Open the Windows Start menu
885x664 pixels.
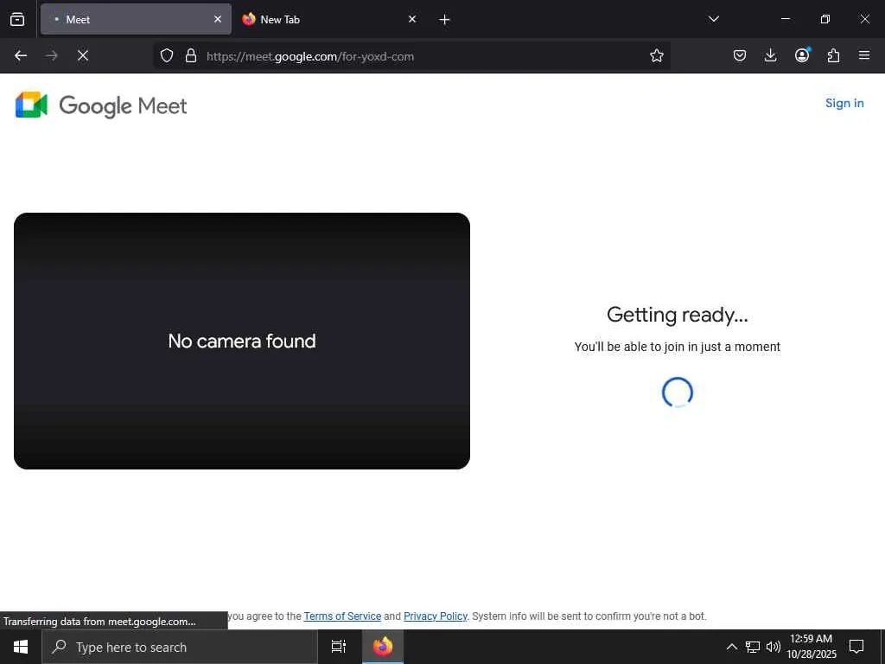(21, 647)
